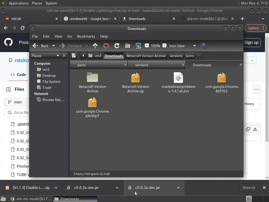Open the Edit menu

46,36
